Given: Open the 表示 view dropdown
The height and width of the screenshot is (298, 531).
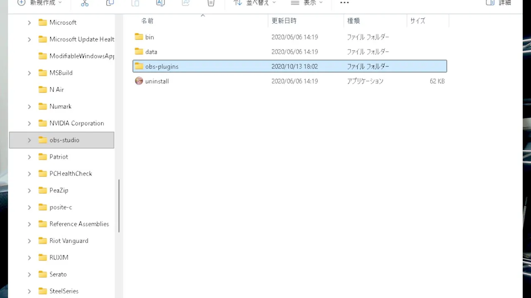Looking at the screenshot, I should click(x=307, y=2).
